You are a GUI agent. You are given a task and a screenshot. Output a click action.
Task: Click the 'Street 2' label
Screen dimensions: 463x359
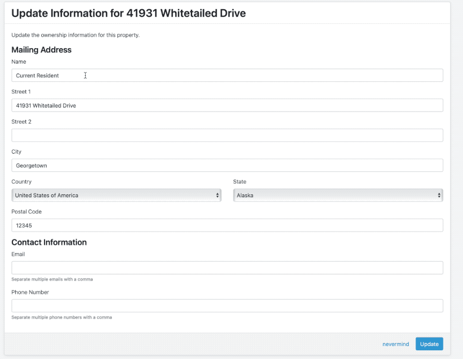(21, 122)
